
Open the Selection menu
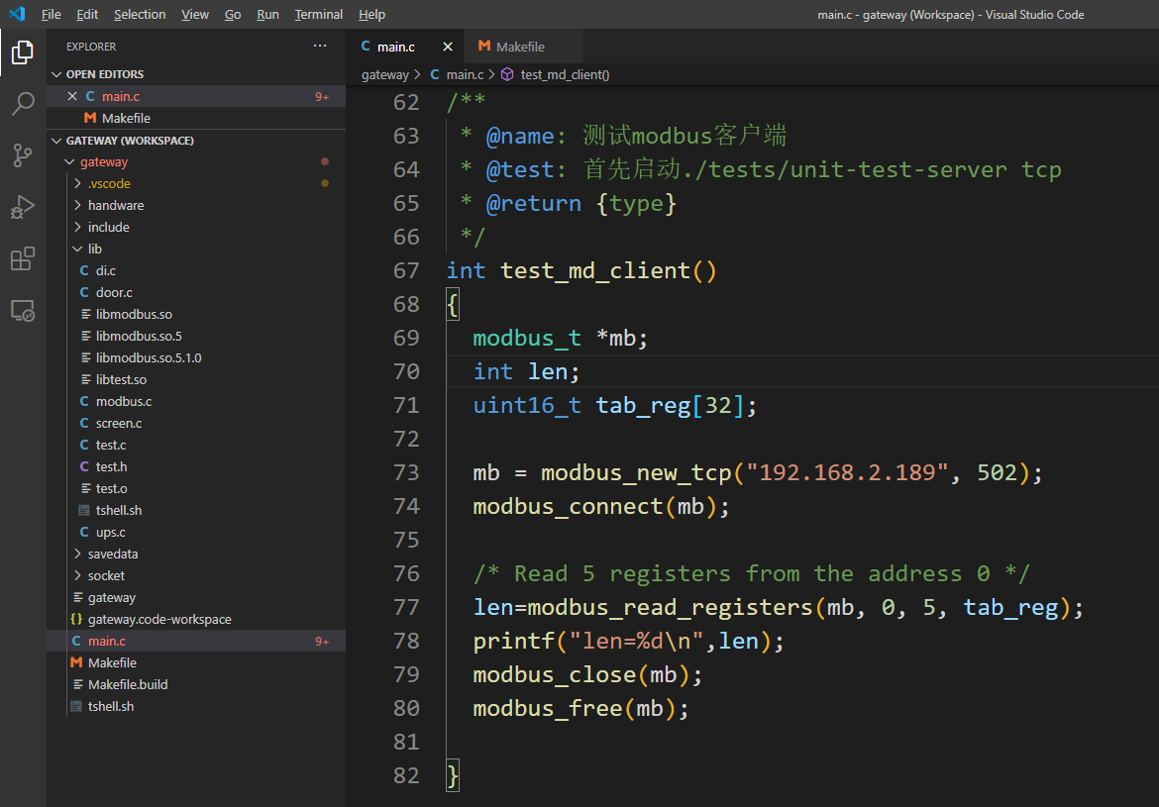point(140,15)
